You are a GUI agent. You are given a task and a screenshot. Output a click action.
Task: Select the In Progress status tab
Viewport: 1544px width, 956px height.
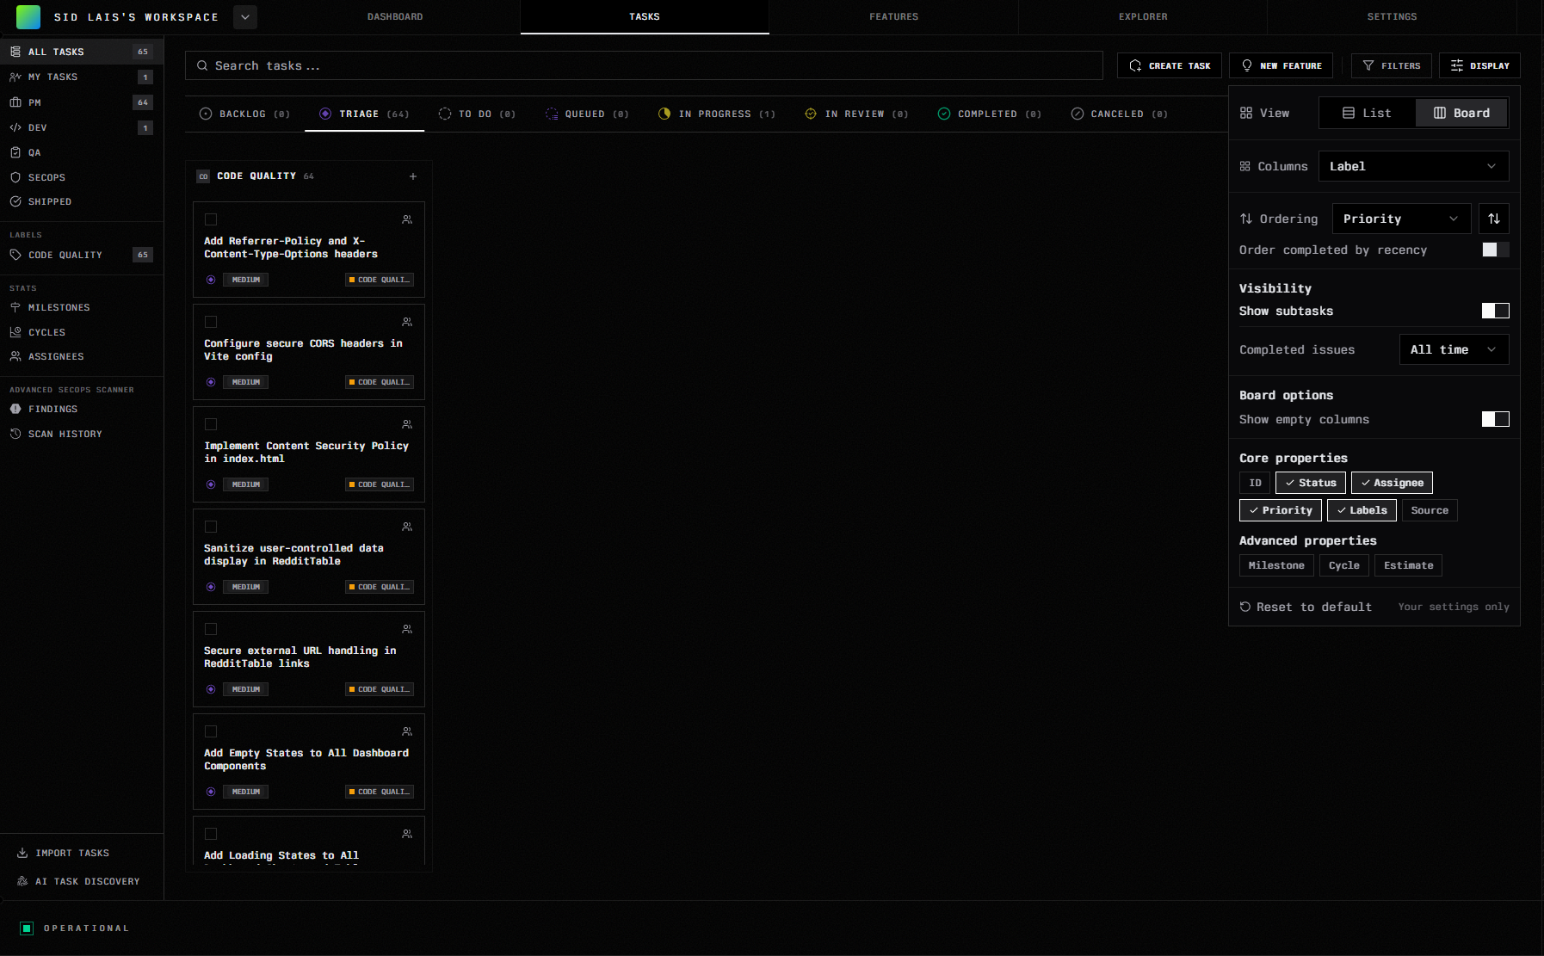716,114
